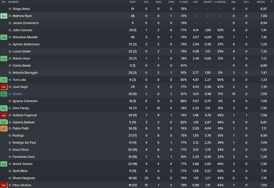The width and height of the screenshot is (274, 188).
Task: Select the Ced badge next to Toni Lato
Action: pyautogui.click(x=4, y=80)
